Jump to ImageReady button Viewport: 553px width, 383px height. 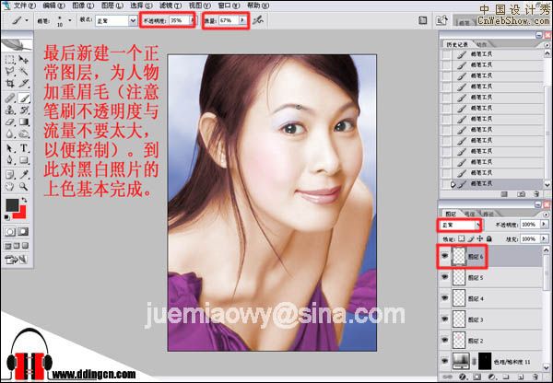pos(17,260)
